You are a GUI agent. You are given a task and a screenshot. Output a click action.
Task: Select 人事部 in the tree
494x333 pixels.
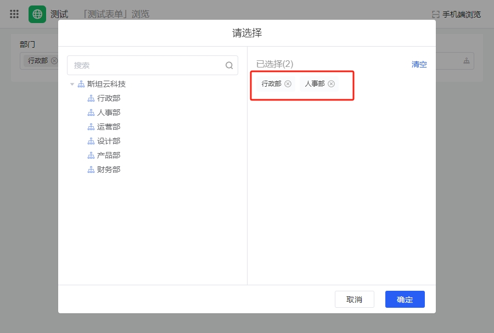109,112
